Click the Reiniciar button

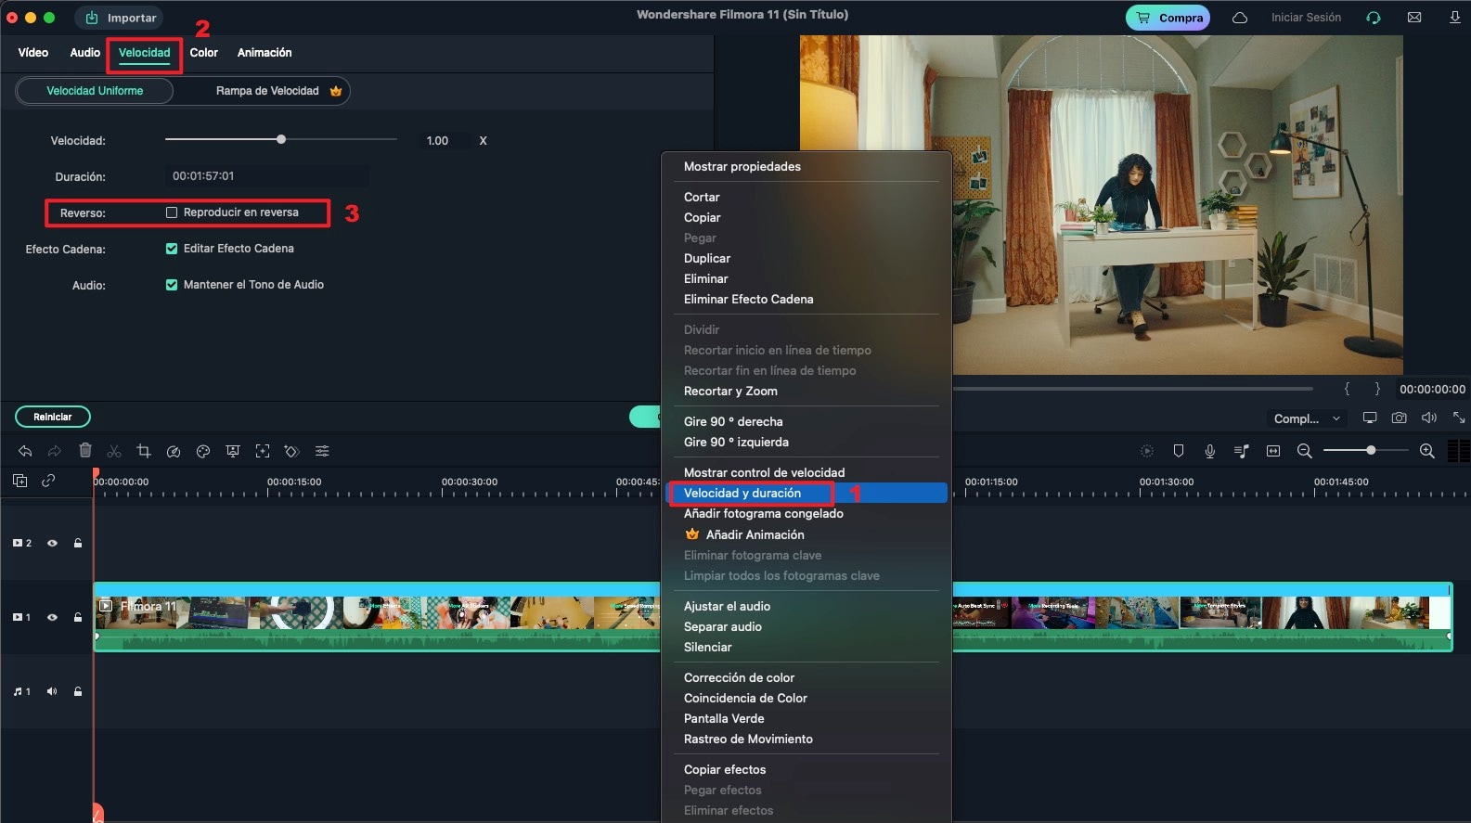[53, 417]
